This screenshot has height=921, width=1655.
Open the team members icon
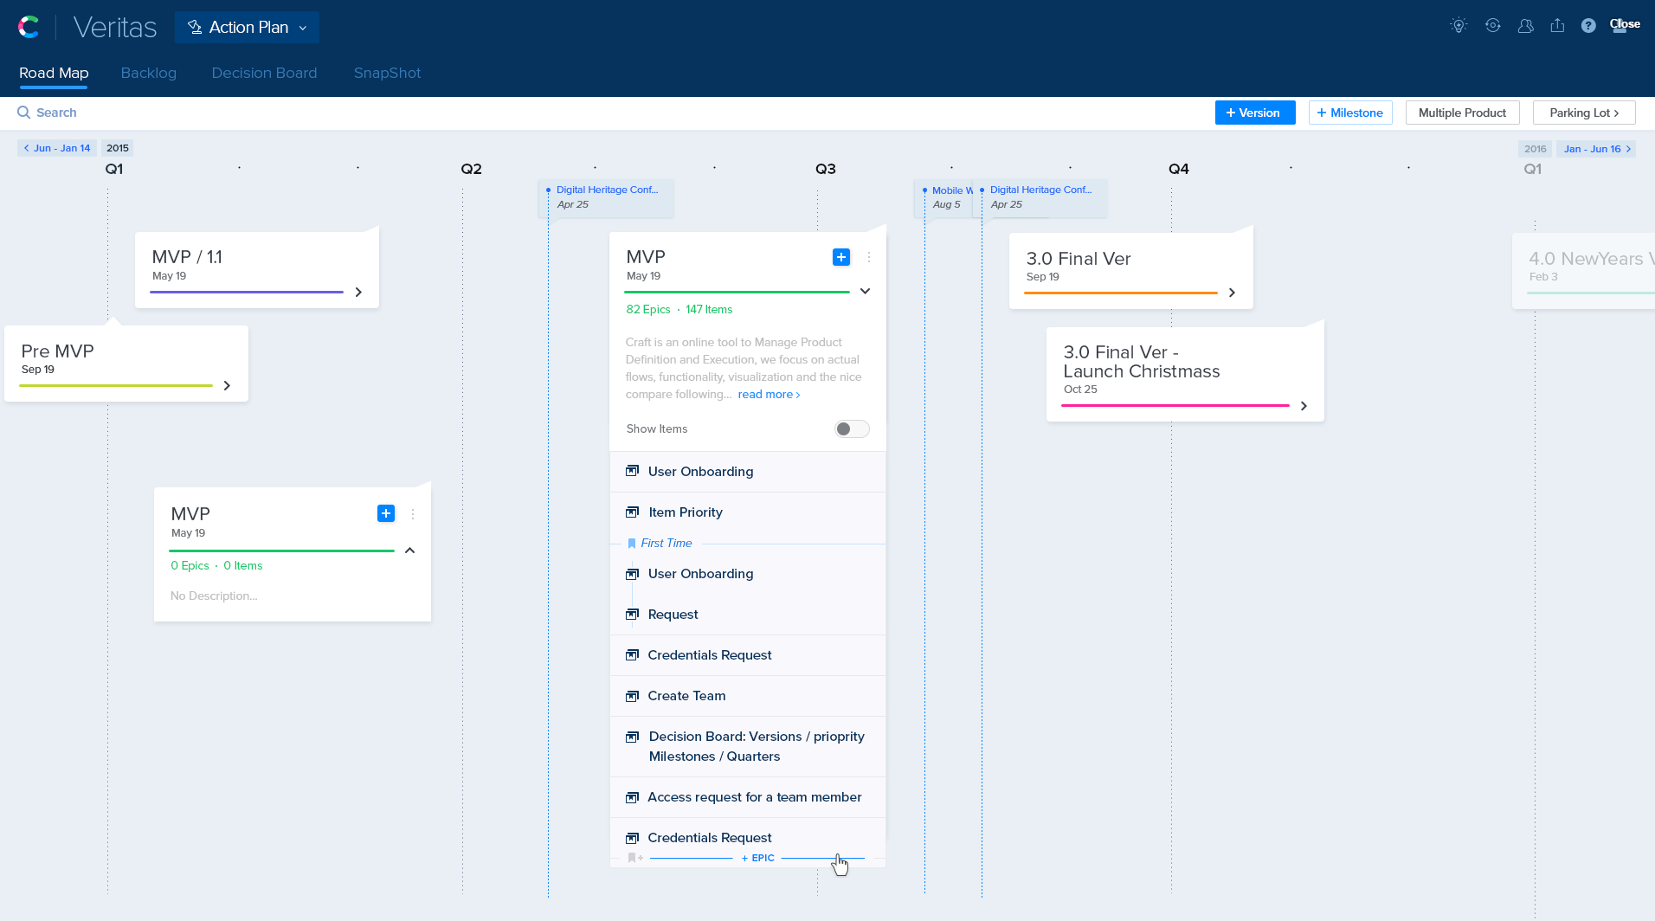[x=1525, y=26]
